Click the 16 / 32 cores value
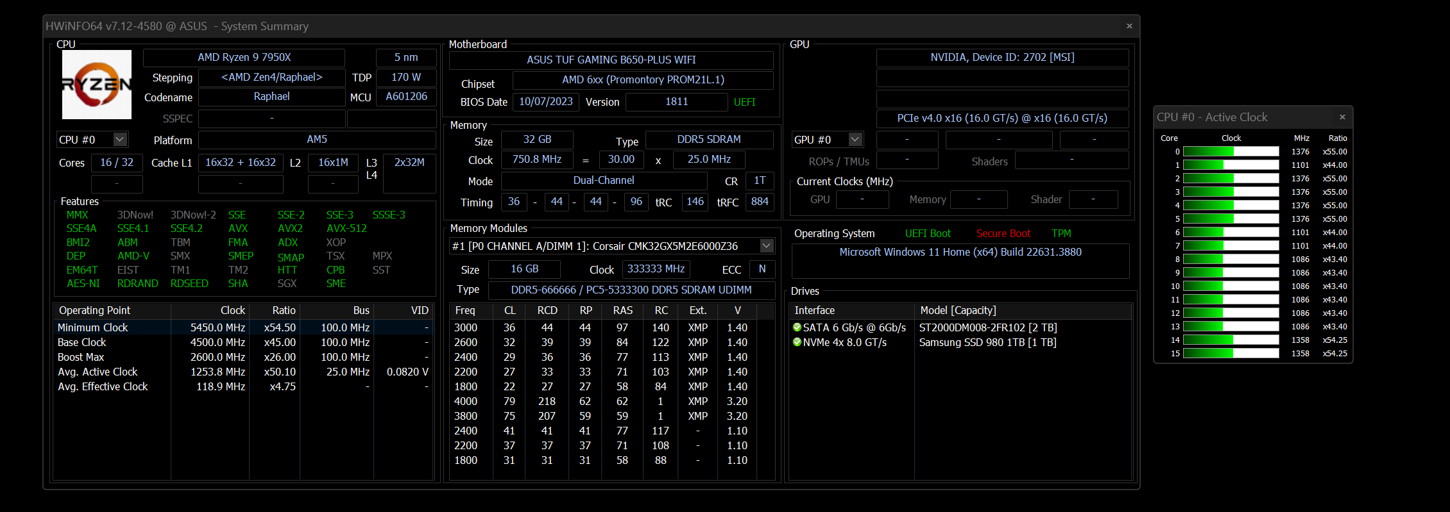This screenshot has width=1450, height=512. pyautogui.click(x=117, y=163)
